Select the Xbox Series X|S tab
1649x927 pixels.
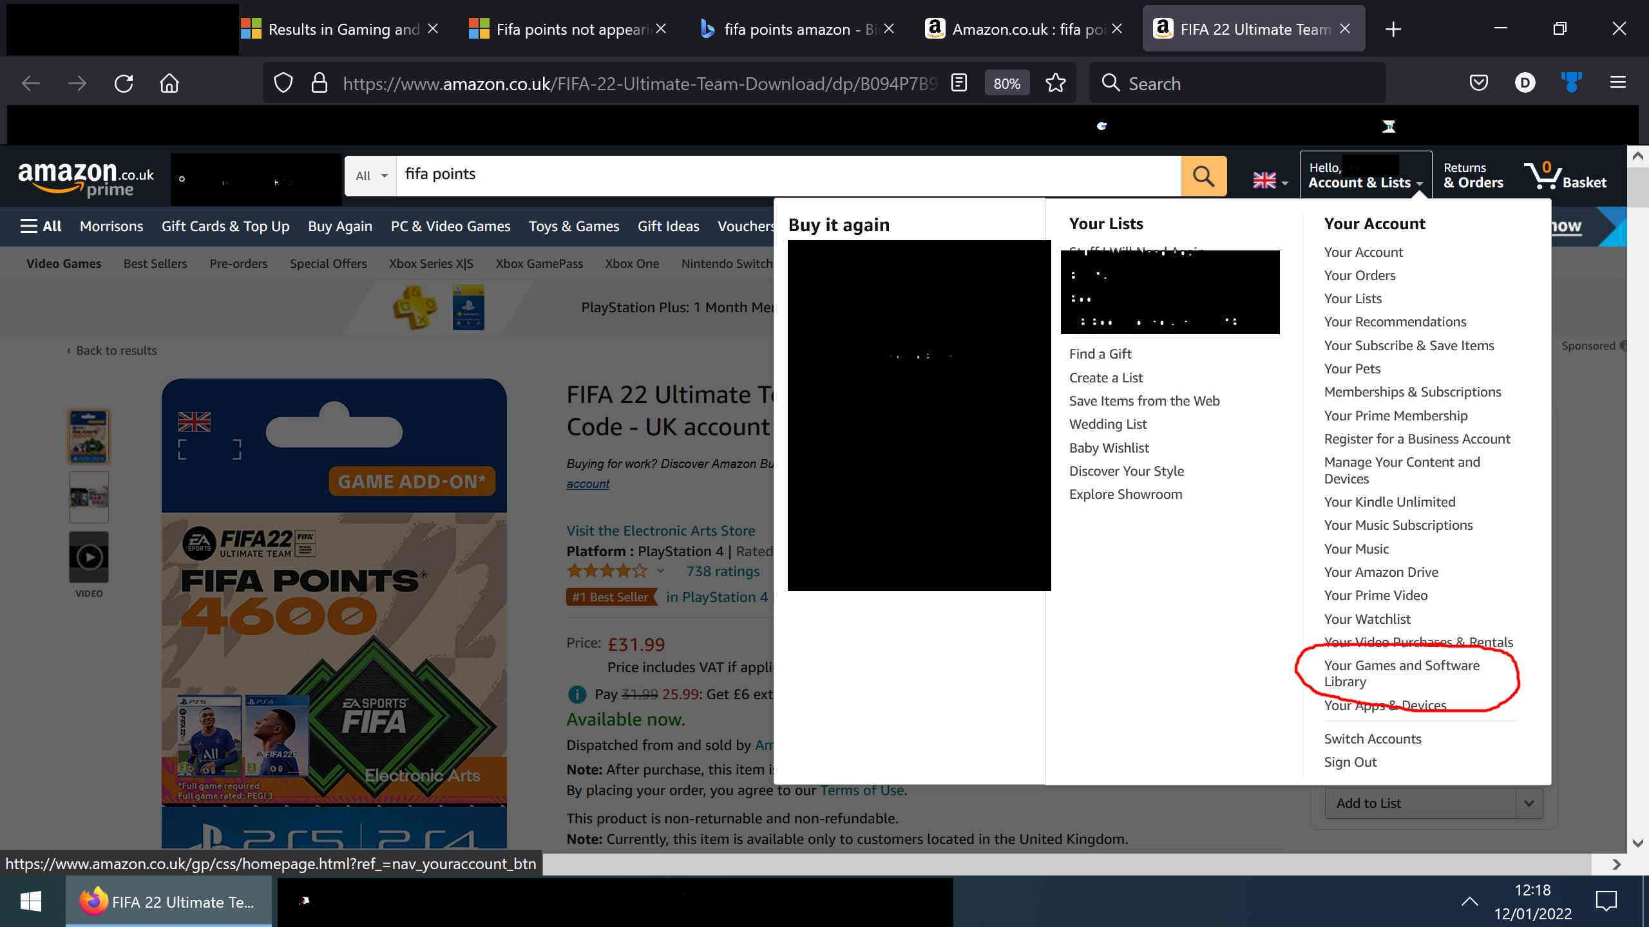pos(433,263)
